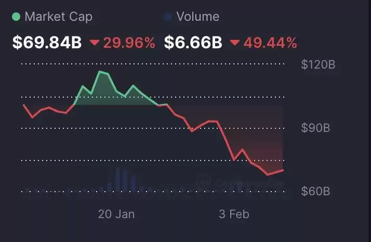Select the 49.44% volume change figure
Screen dimensions: 371x242
click(x=270, y=43)
